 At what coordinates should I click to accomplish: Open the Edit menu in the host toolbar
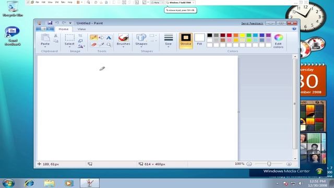point(43,2)
